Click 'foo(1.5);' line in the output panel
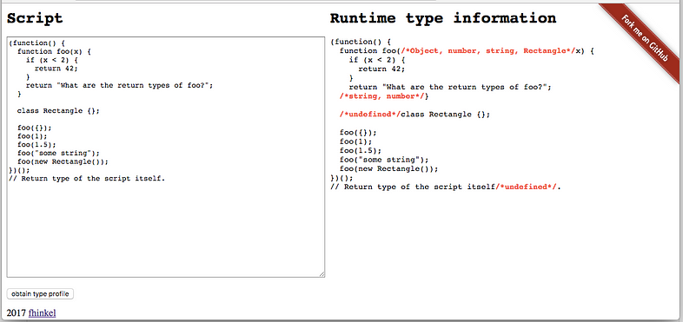 click(360, 150)
